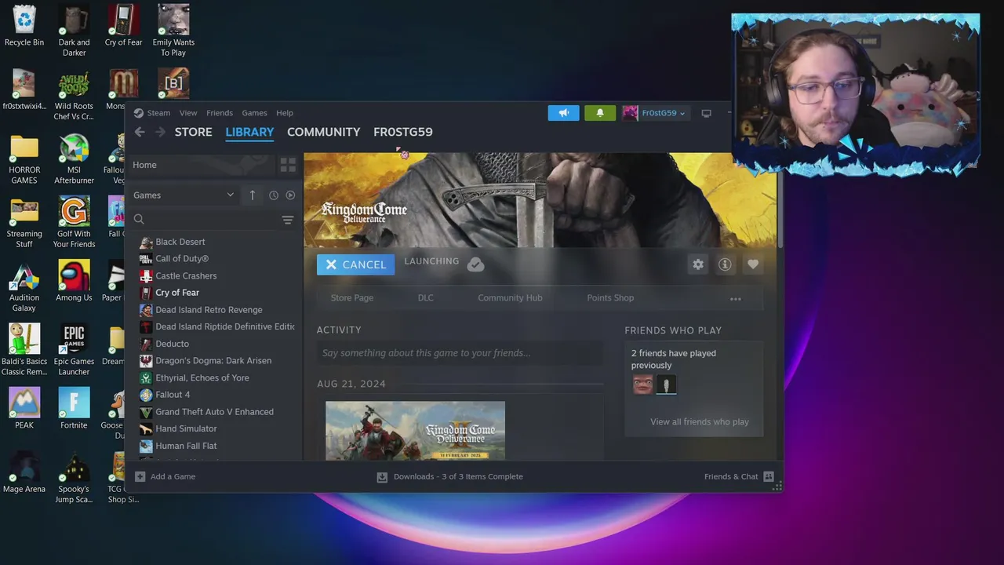The image size is (1004, 565).
Task: Toggle the library grid view icon
Action: coord(288,165)
